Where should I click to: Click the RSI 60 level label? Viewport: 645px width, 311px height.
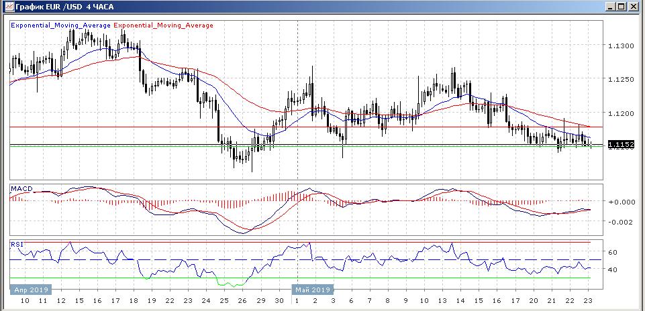click(x=613, y=252)
